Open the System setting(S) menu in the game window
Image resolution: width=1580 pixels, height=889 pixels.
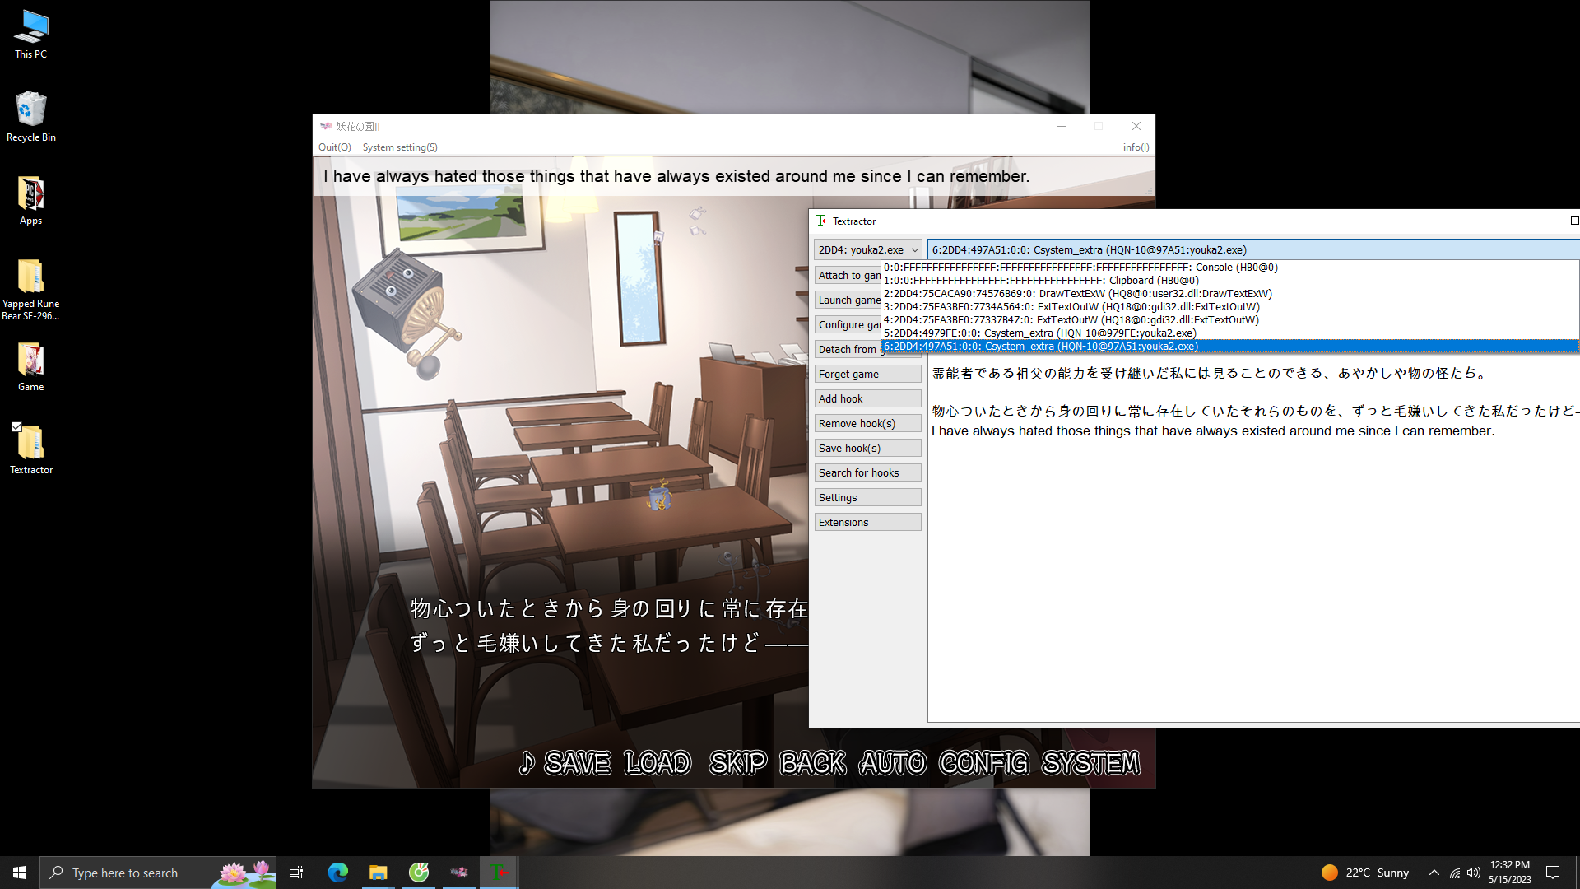point(400,147)
